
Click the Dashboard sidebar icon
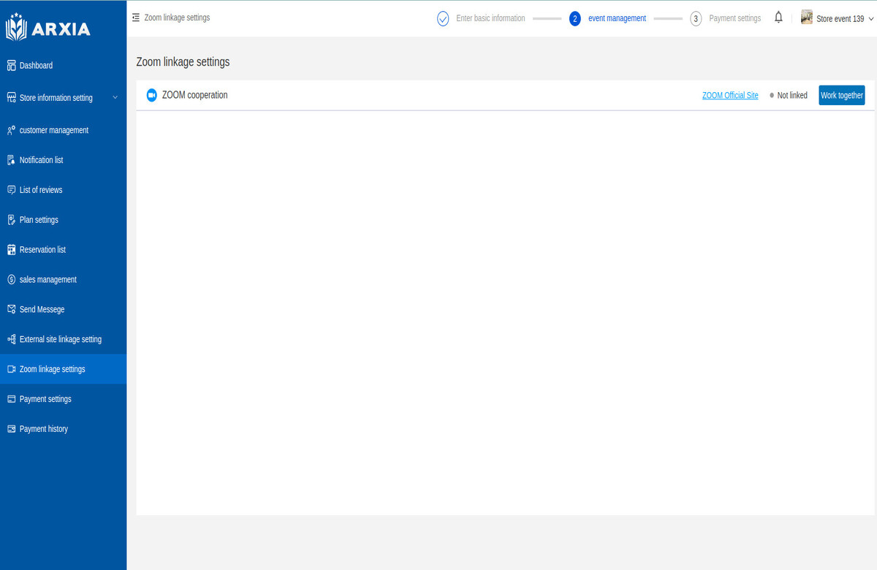tap(11, 66)
